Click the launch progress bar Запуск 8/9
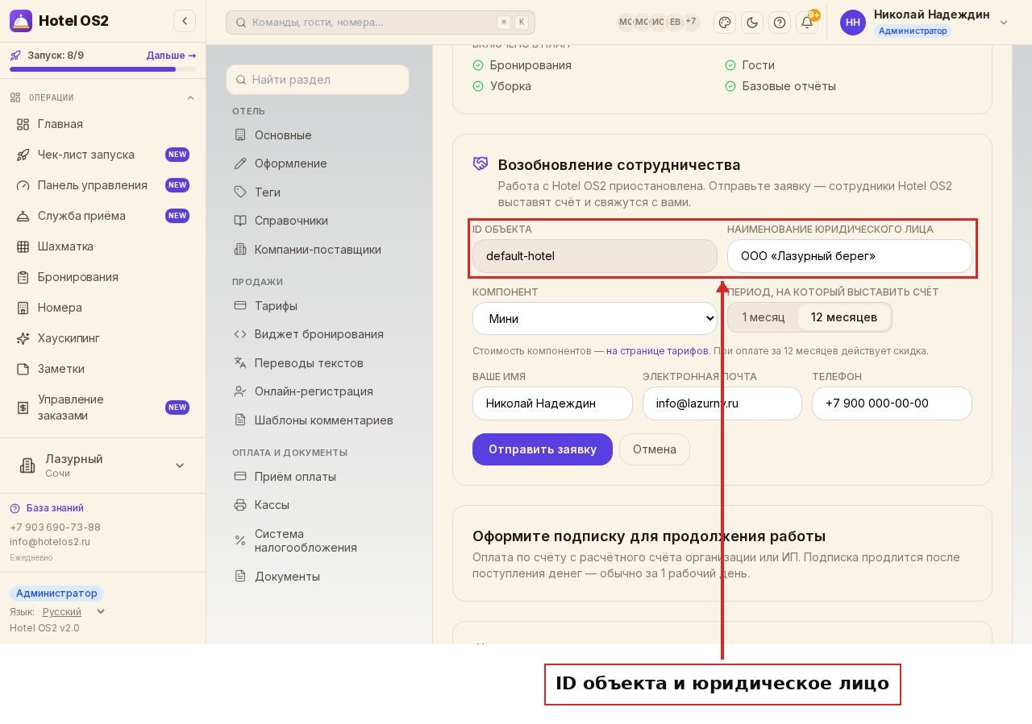Screen dimensions: 1032x724 (102, 69)
